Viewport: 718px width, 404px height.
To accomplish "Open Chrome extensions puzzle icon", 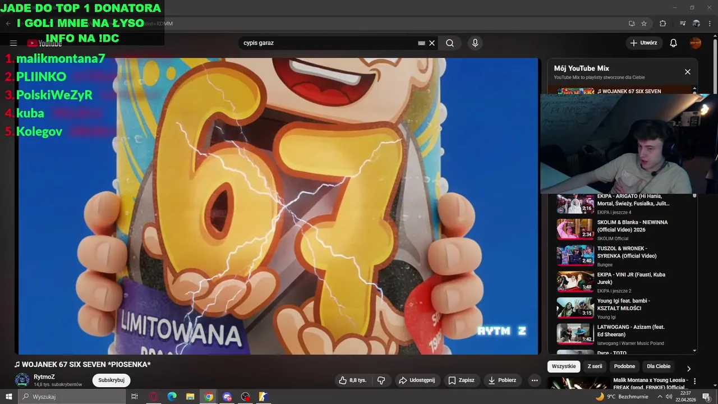I will [x=662, y=24].
